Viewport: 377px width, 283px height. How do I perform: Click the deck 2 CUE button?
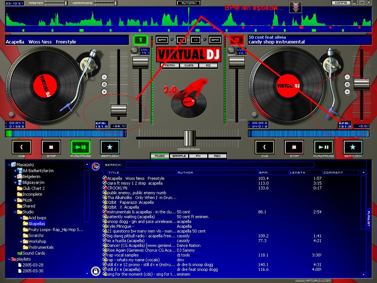tap(264, 147)
